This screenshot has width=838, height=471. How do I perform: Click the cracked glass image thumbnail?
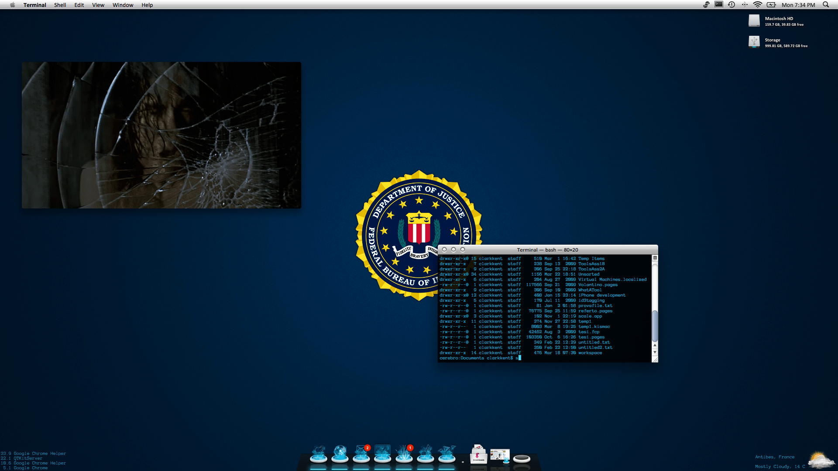161,135
